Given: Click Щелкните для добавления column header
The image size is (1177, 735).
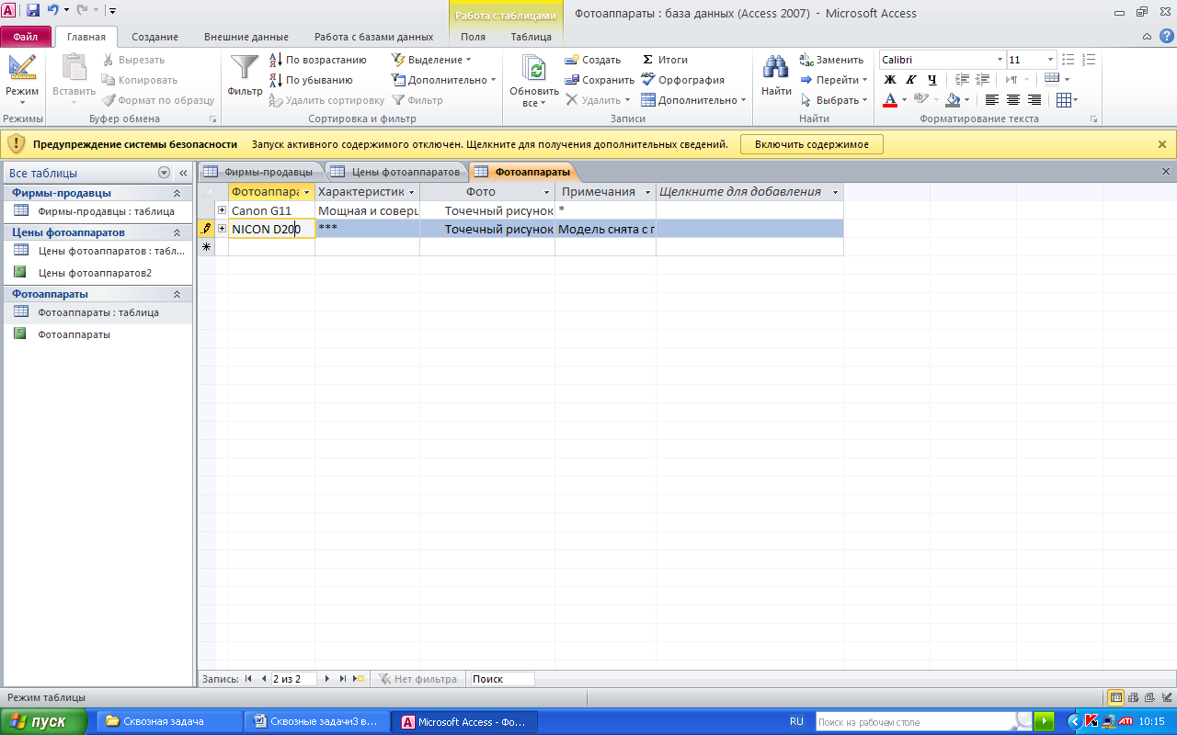Looking at the screenshot, I should (748, 192).
